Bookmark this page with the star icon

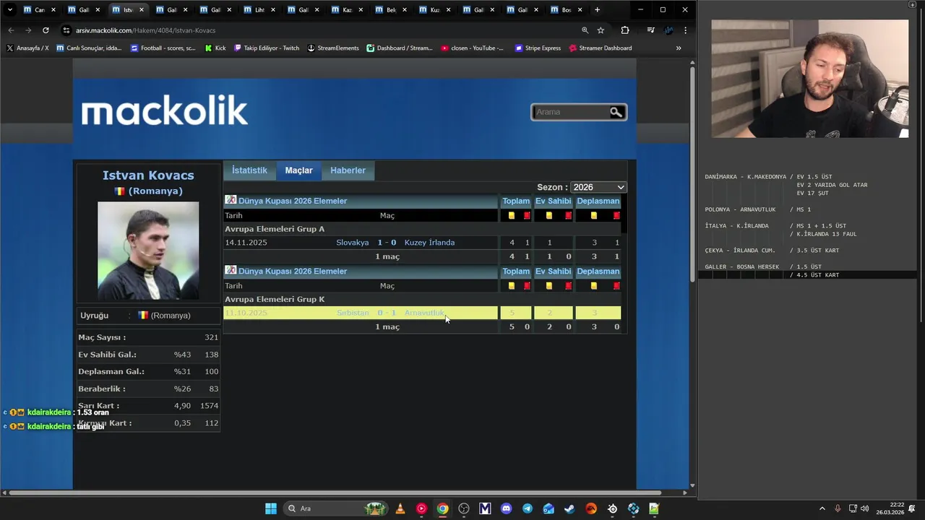(601, 30)
